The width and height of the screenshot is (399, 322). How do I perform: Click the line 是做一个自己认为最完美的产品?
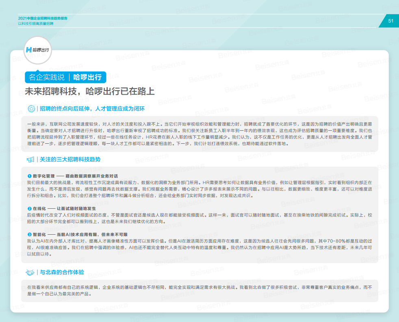[x=59, y=294]
